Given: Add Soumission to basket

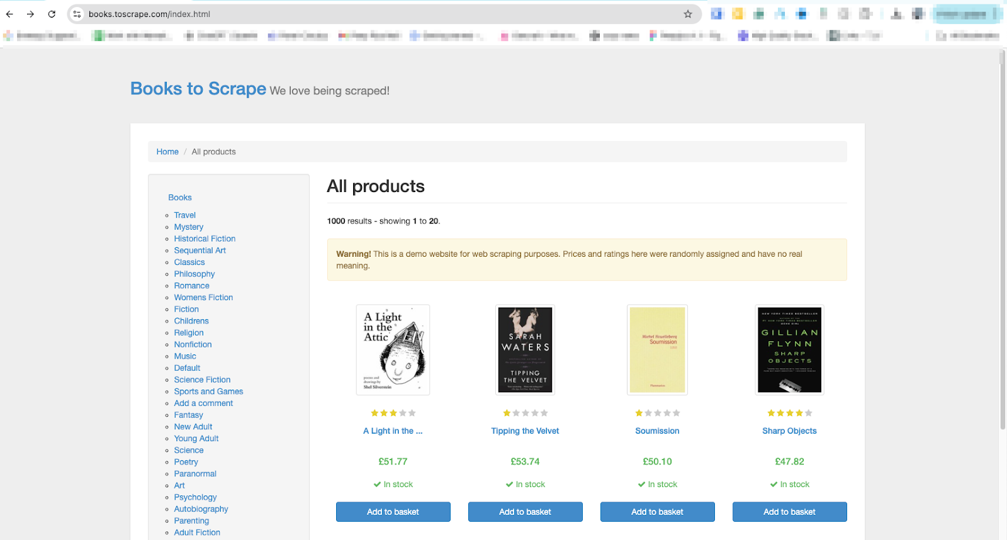Looking at the screenshot, I should tap(657, 512).
